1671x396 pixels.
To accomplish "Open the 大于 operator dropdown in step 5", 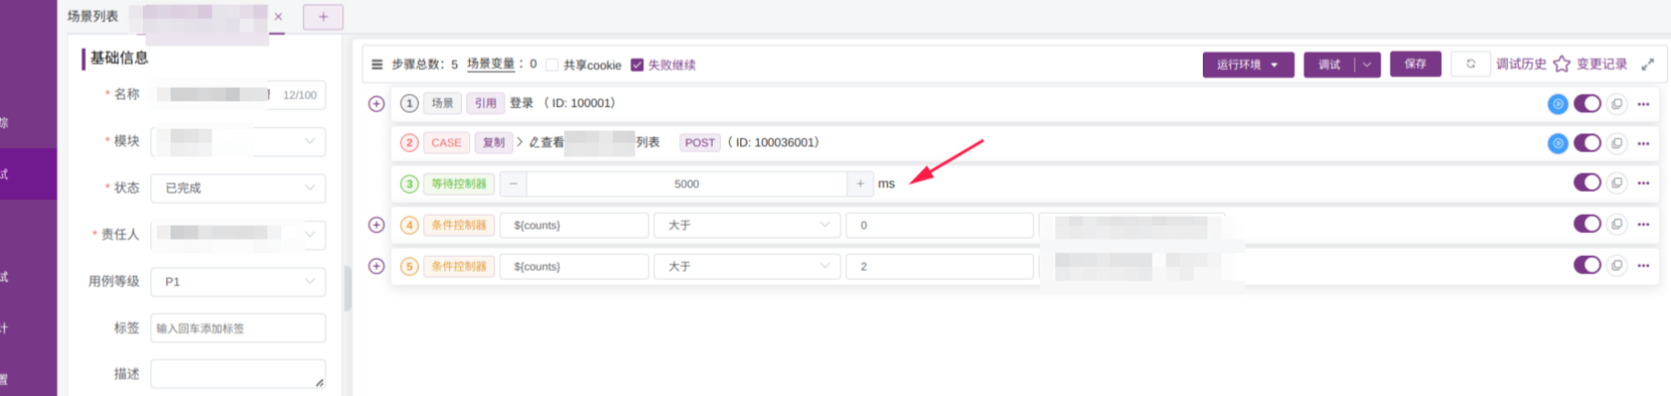I will coord(747,266).
